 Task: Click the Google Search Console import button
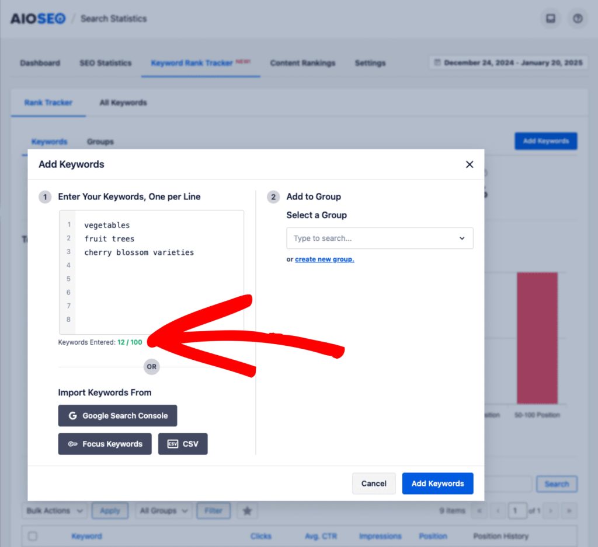pyautogui.click(x=117, y=416)
